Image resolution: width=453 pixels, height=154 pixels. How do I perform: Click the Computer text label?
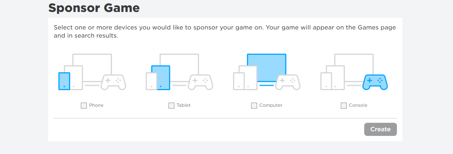[x=271, y=105]
